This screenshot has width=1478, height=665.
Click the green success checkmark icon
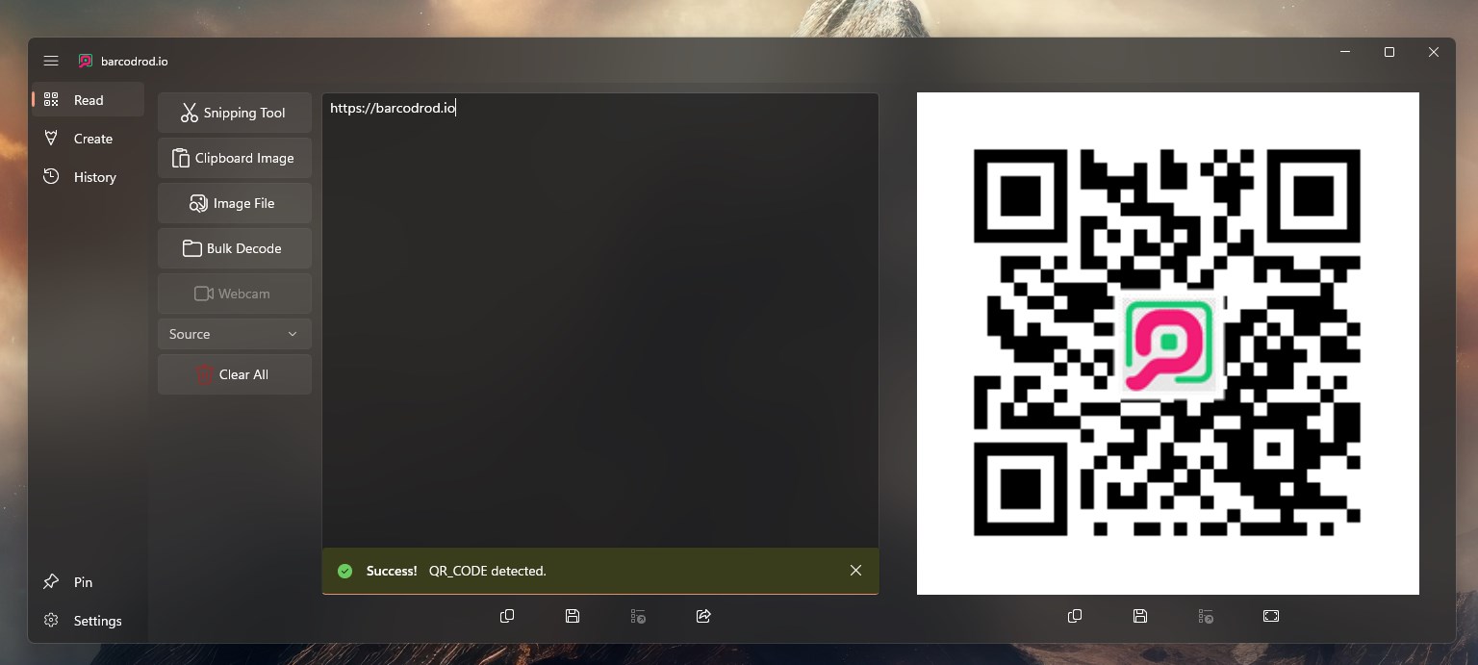[x=344, y=572]
